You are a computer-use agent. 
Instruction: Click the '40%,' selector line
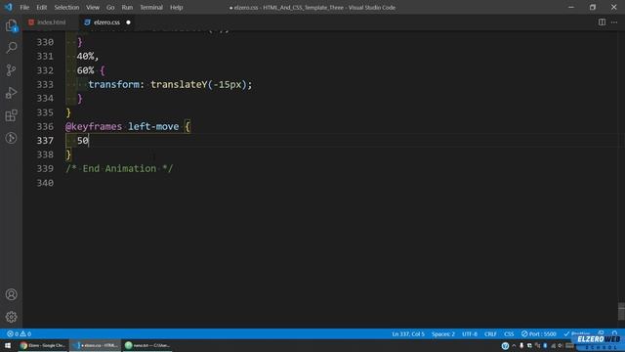[87, 57]
